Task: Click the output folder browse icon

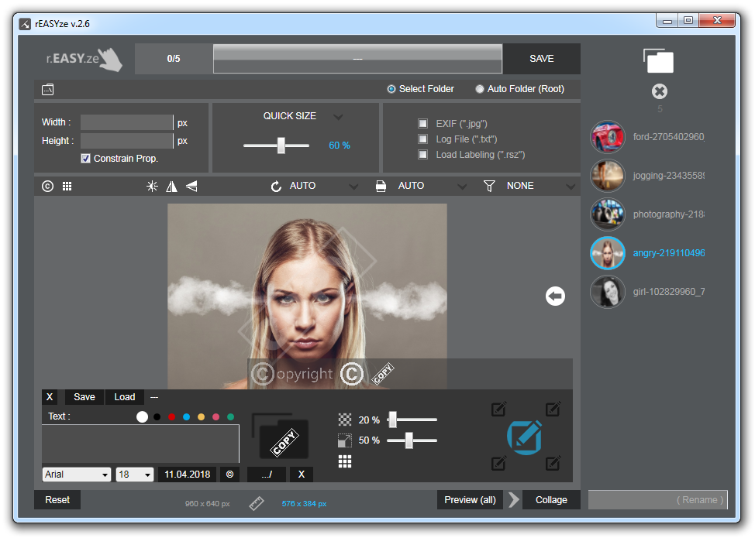Action: click(47, 90)
